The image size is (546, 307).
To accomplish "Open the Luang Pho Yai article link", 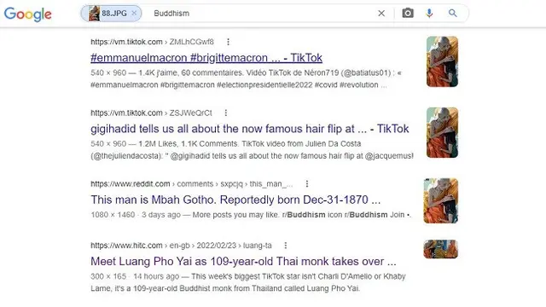I will tap(243, 262).
